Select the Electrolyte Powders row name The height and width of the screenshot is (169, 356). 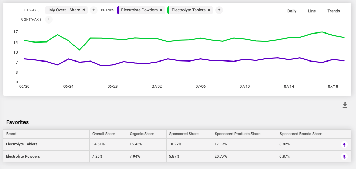click(x=23, y=156)
